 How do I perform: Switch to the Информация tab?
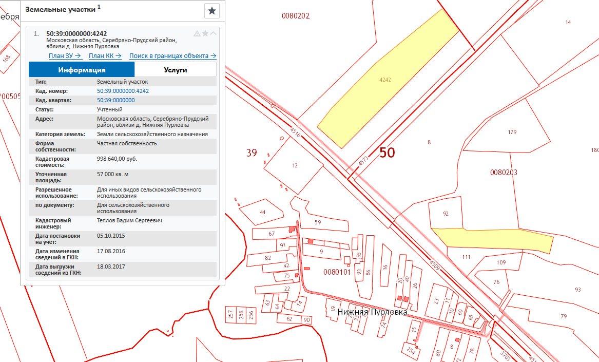click(x=82, y=70)
